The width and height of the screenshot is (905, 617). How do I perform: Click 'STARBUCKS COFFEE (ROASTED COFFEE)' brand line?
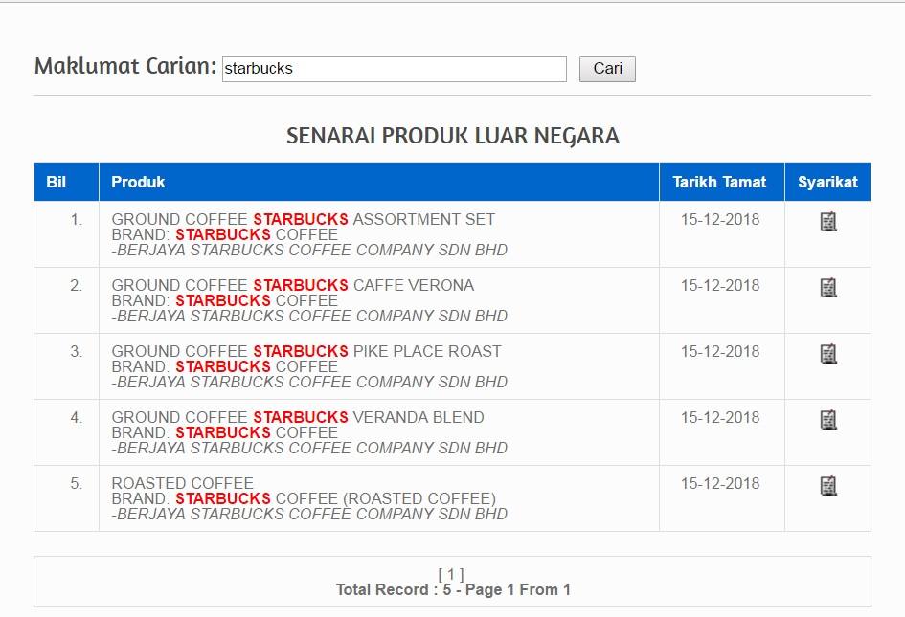pyautogui.click(x=336, y=498)
